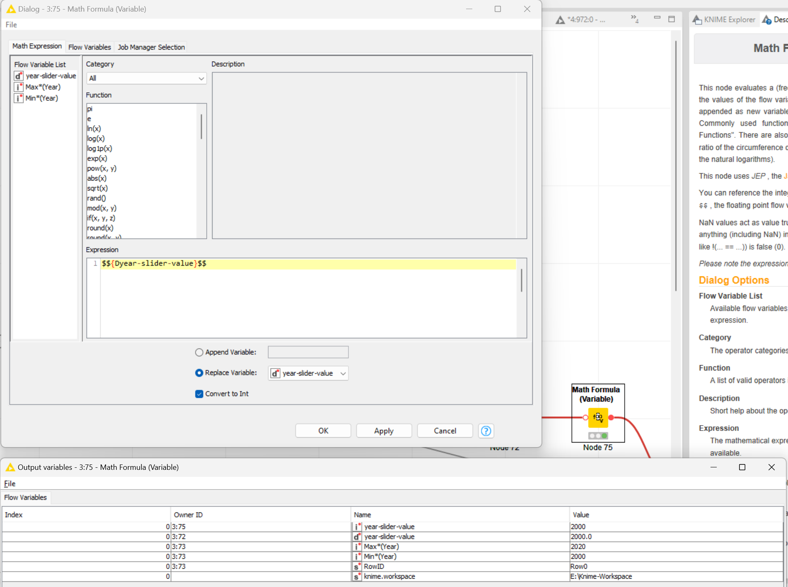The image size is (788, 587).
Task: Select if(x, y, z) in Function list
Action: [x=101, y=218]
